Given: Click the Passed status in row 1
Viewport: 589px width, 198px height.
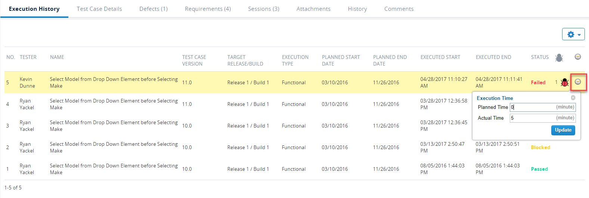Looking at the screenshot, I should [x=539, y=169].
